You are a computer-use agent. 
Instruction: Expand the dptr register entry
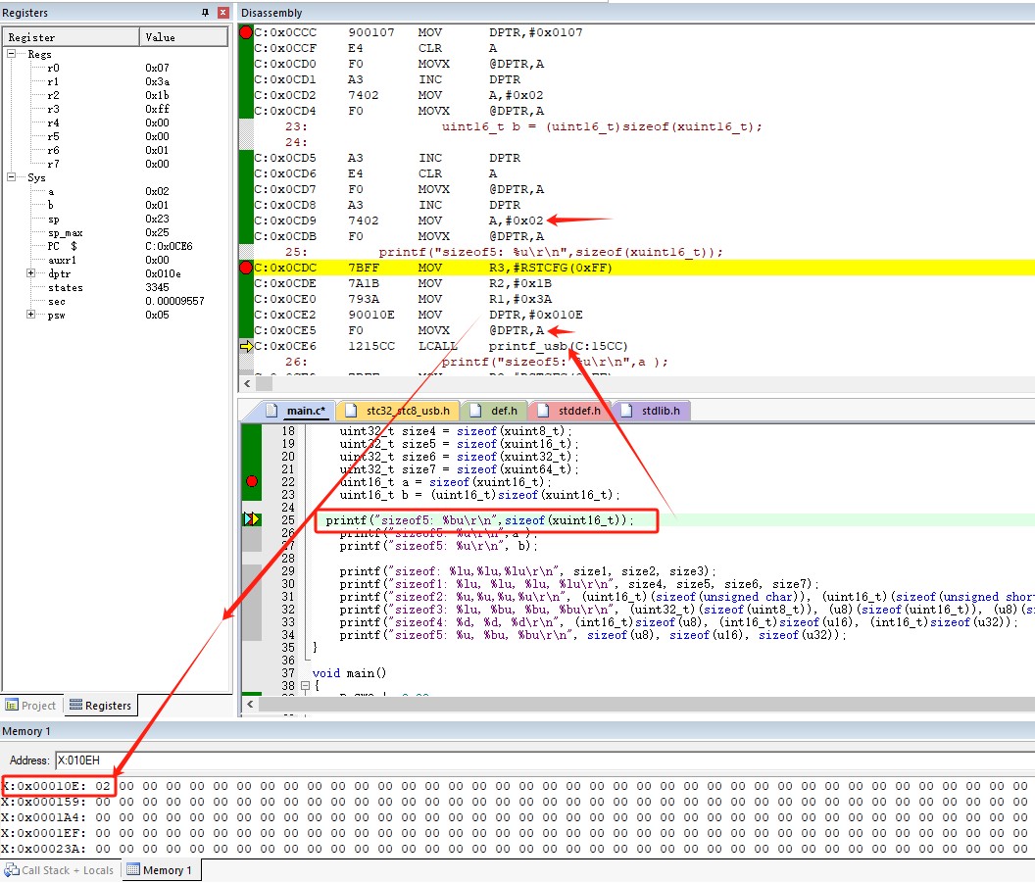point(31,274)
